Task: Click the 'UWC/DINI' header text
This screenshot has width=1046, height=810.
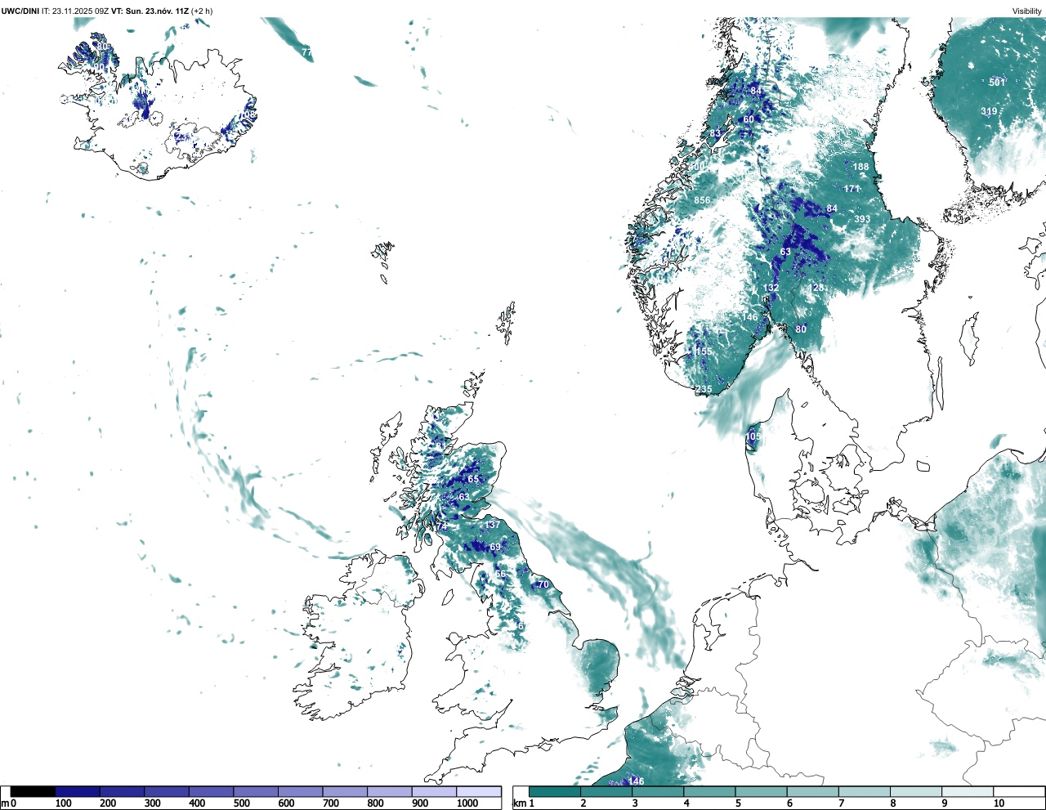Action: [x=20, y=11]
